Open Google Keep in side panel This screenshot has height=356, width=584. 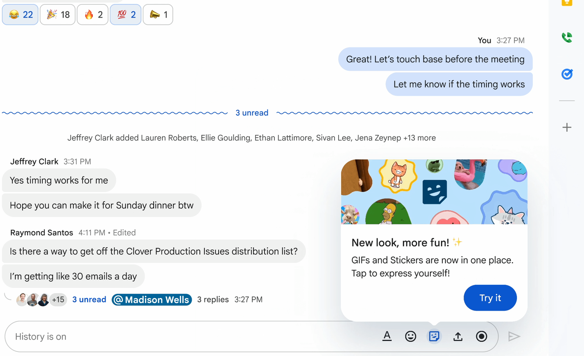point(567,3)
